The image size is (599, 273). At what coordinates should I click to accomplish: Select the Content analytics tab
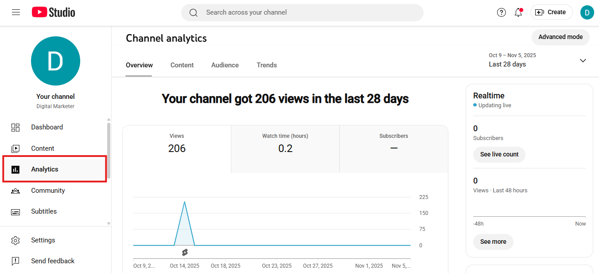[182, 65]
